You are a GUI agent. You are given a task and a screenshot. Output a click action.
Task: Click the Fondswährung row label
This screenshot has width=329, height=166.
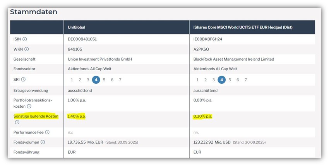click(26, 152)
